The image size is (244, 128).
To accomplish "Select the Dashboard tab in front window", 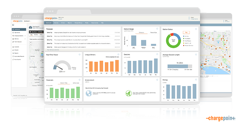I will click(x=49, y=23).
